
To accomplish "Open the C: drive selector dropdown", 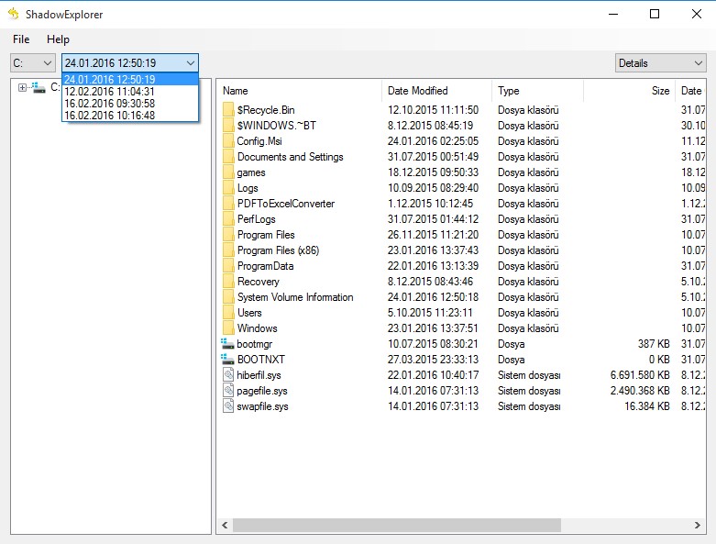I will coord(32,63).
